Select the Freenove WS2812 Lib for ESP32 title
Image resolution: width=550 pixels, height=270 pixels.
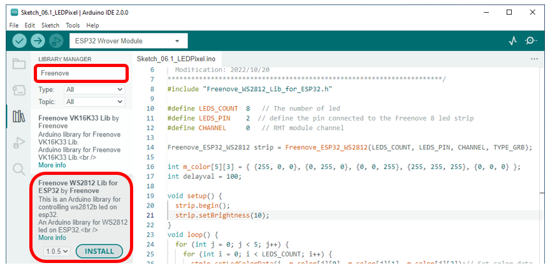coord(78,187)
